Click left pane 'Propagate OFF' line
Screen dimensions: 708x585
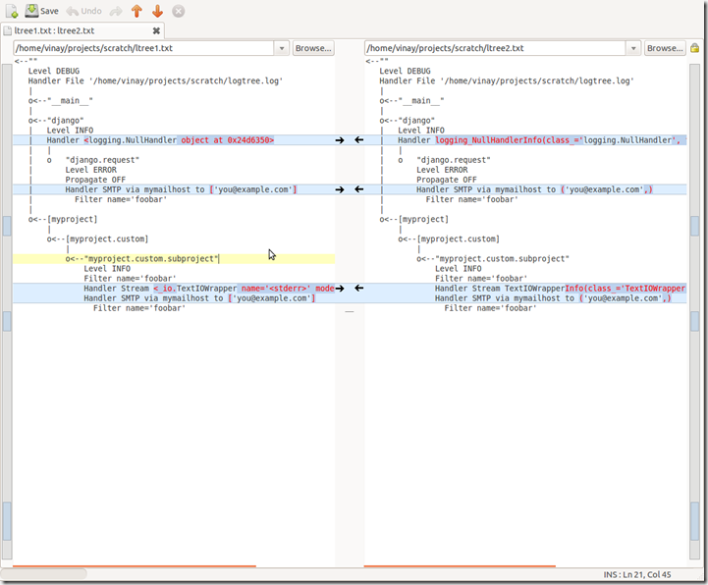95,180
